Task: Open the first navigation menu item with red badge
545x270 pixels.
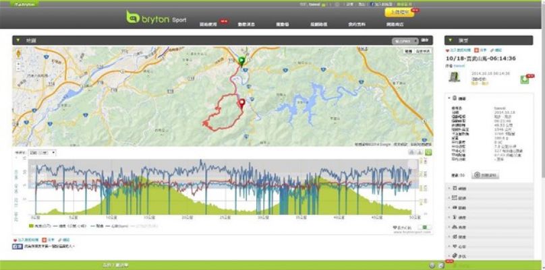Action: point(208,25)
